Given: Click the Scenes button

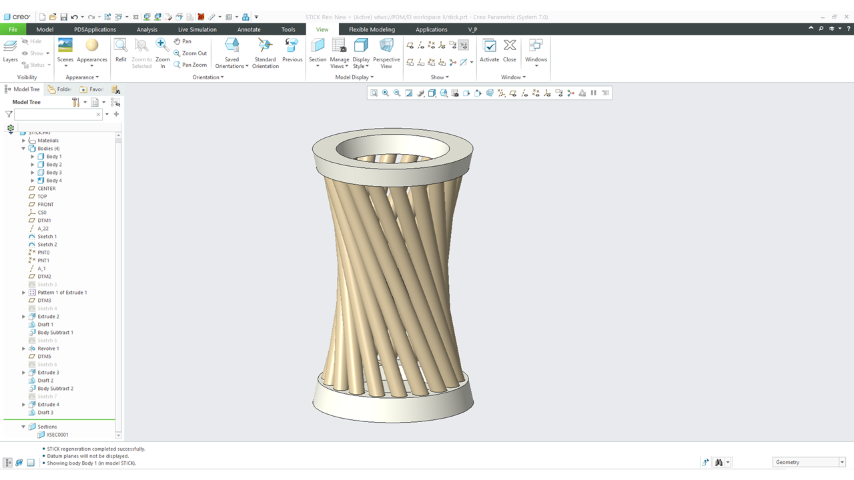Looking at the screenshot, I should pyautogui.click(x=65, y=51).
